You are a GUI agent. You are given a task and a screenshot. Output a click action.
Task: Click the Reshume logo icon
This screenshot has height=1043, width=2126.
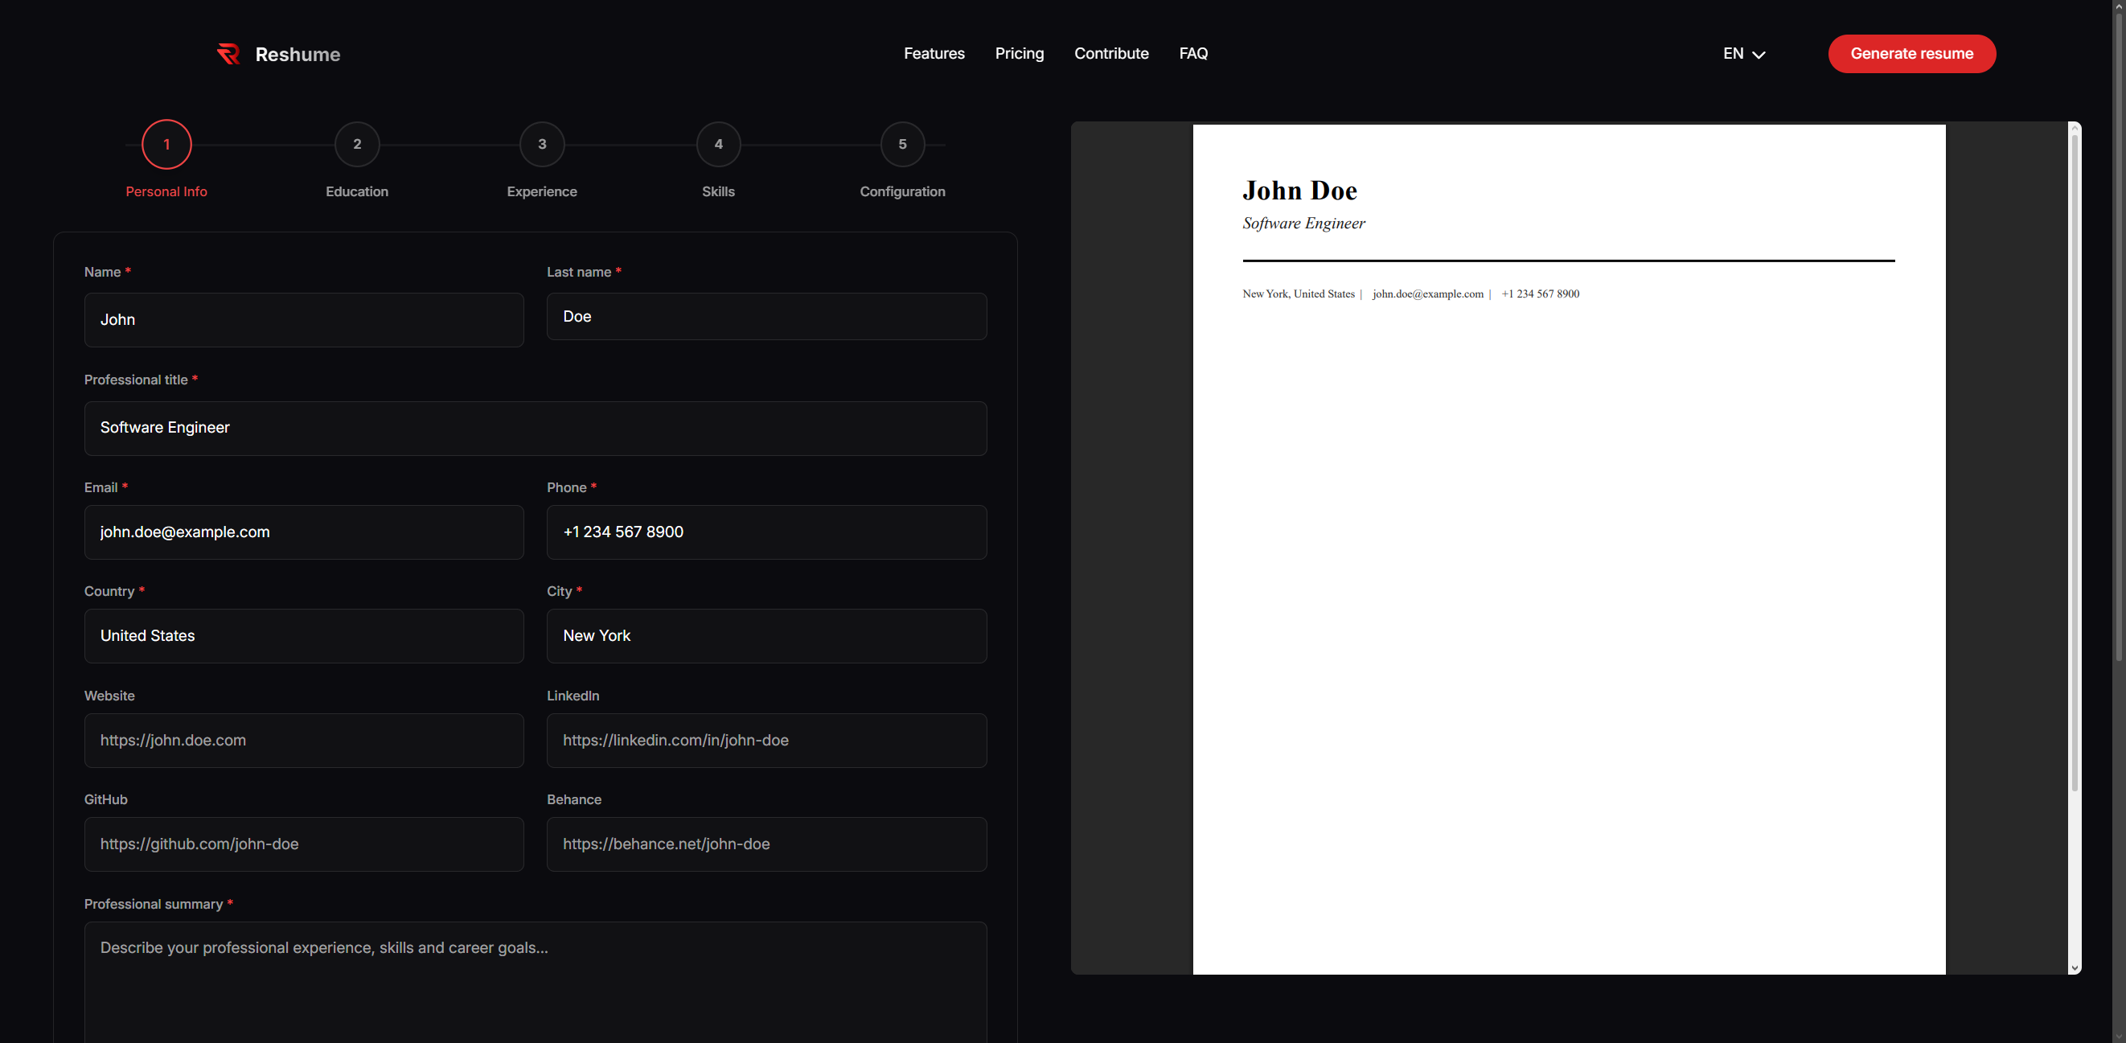(228, 54)
